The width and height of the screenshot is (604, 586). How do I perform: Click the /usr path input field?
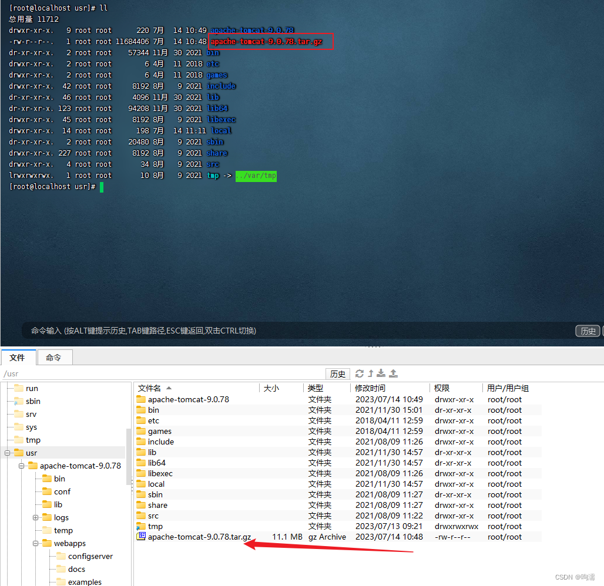point(163,373)
